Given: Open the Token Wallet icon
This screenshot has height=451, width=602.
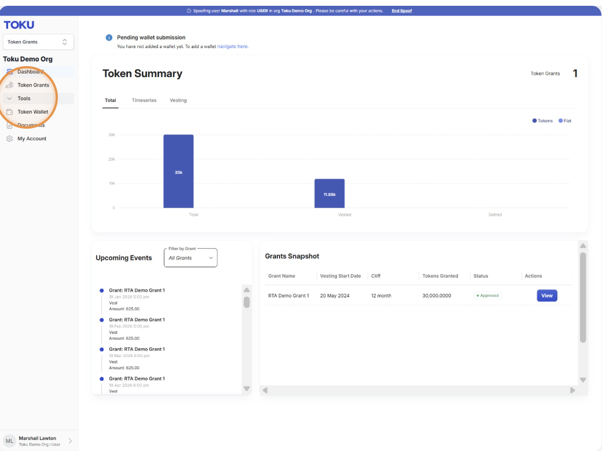Looking at the screenshot, I should (10, 112).
